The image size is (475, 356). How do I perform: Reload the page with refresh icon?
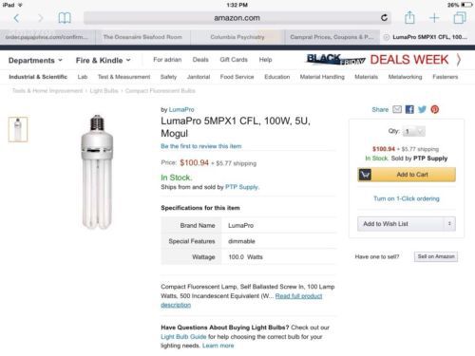(x=384, y=18)
